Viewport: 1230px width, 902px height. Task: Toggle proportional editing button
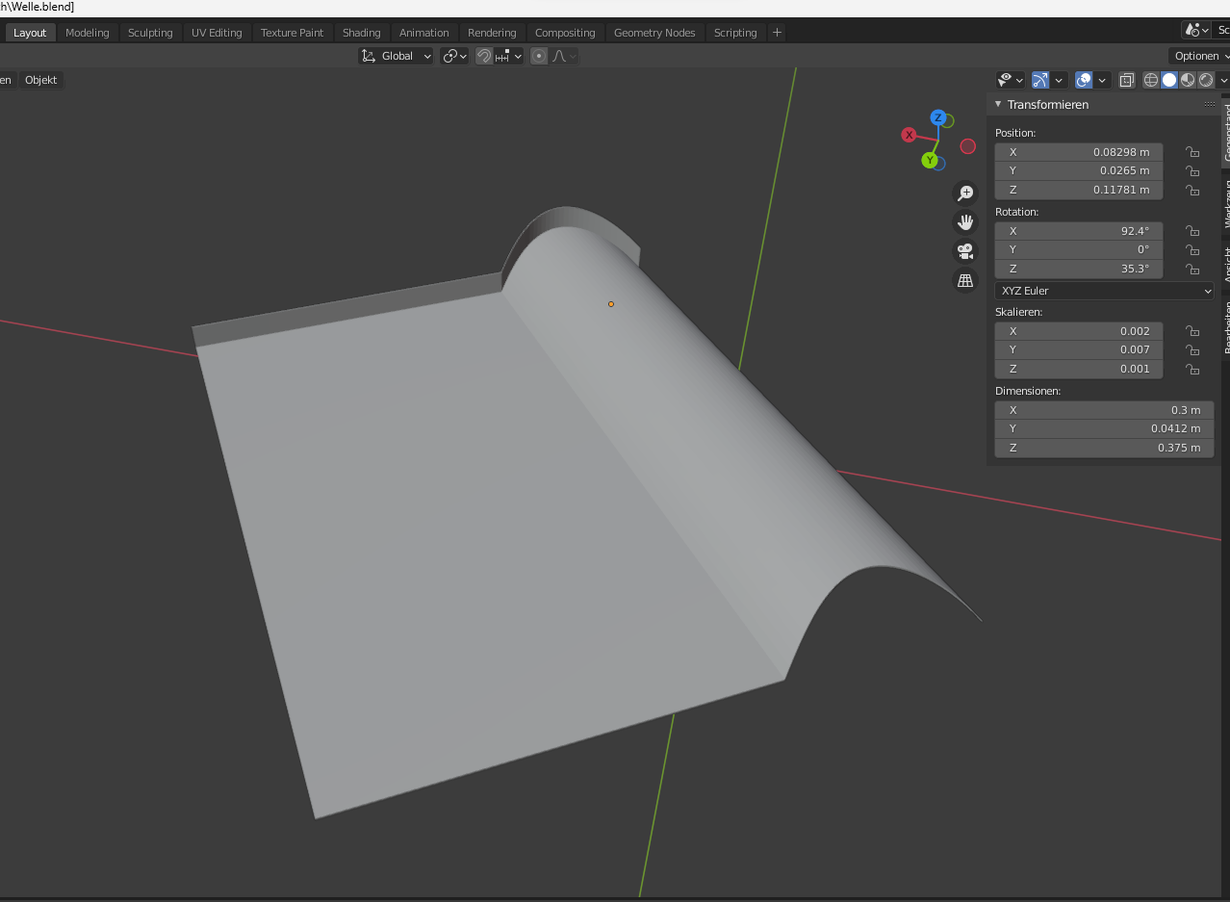coord(539,56)
